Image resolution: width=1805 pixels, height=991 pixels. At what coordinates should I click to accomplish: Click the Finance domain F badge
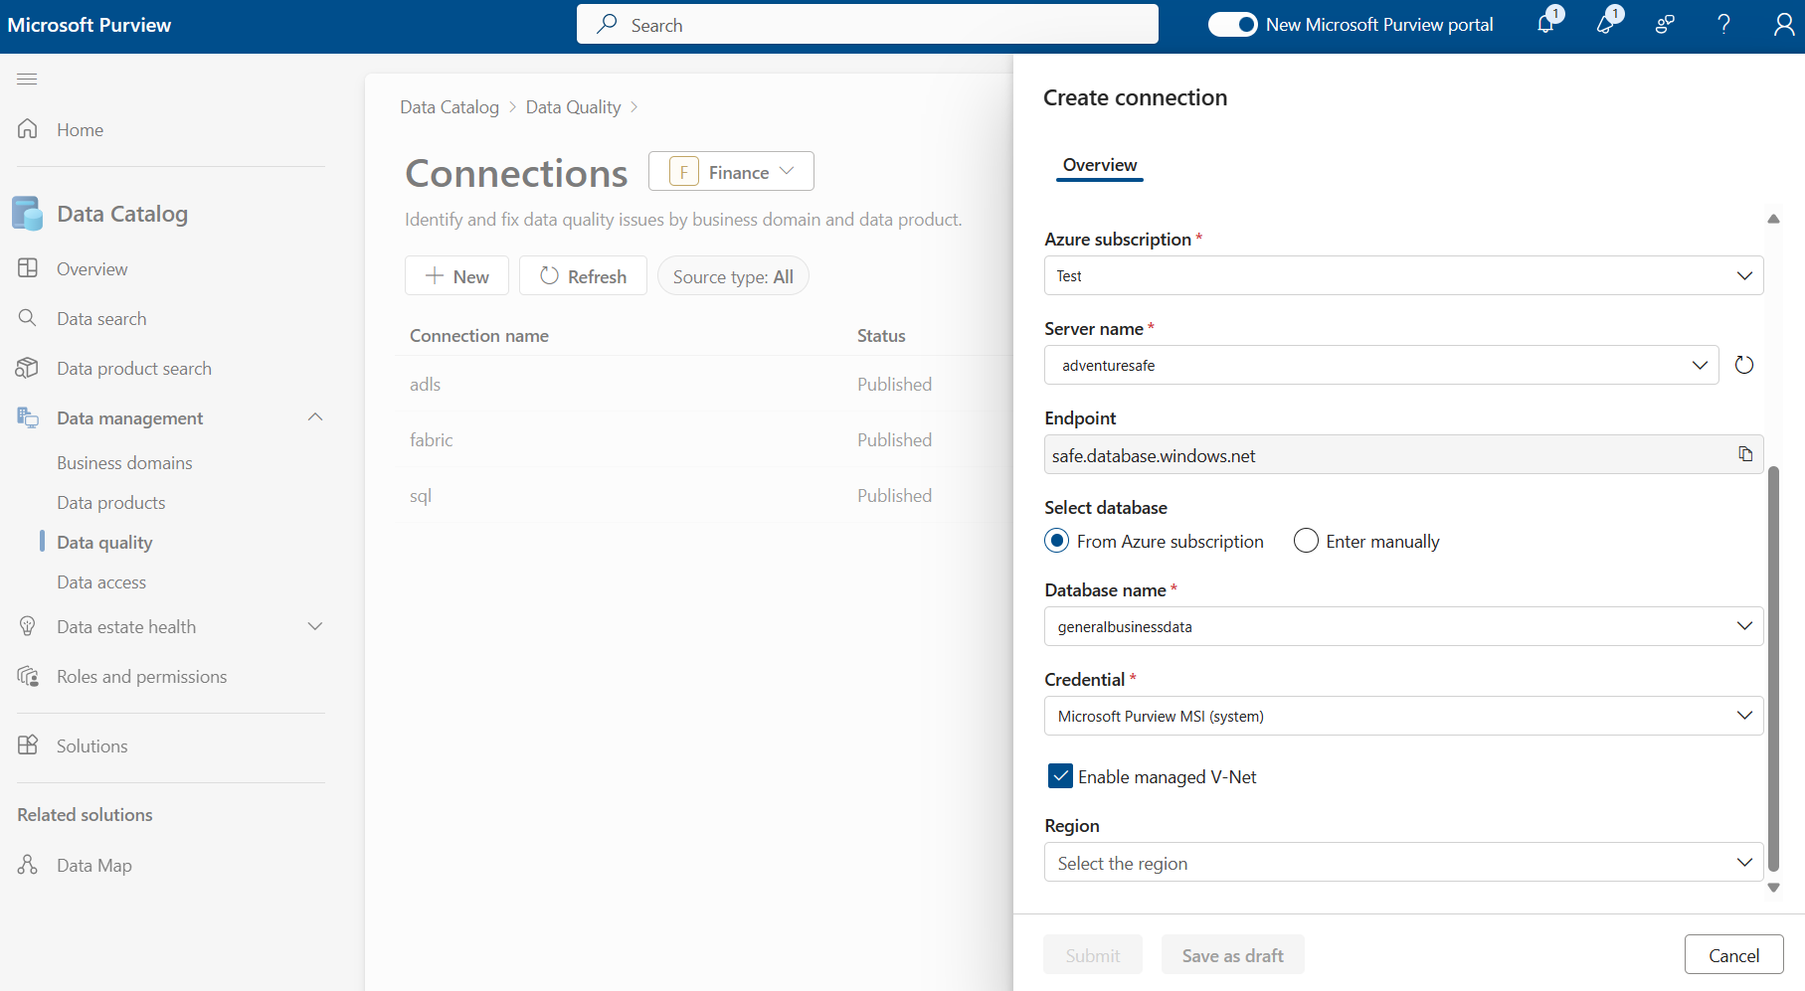click(x=683, y=171)
